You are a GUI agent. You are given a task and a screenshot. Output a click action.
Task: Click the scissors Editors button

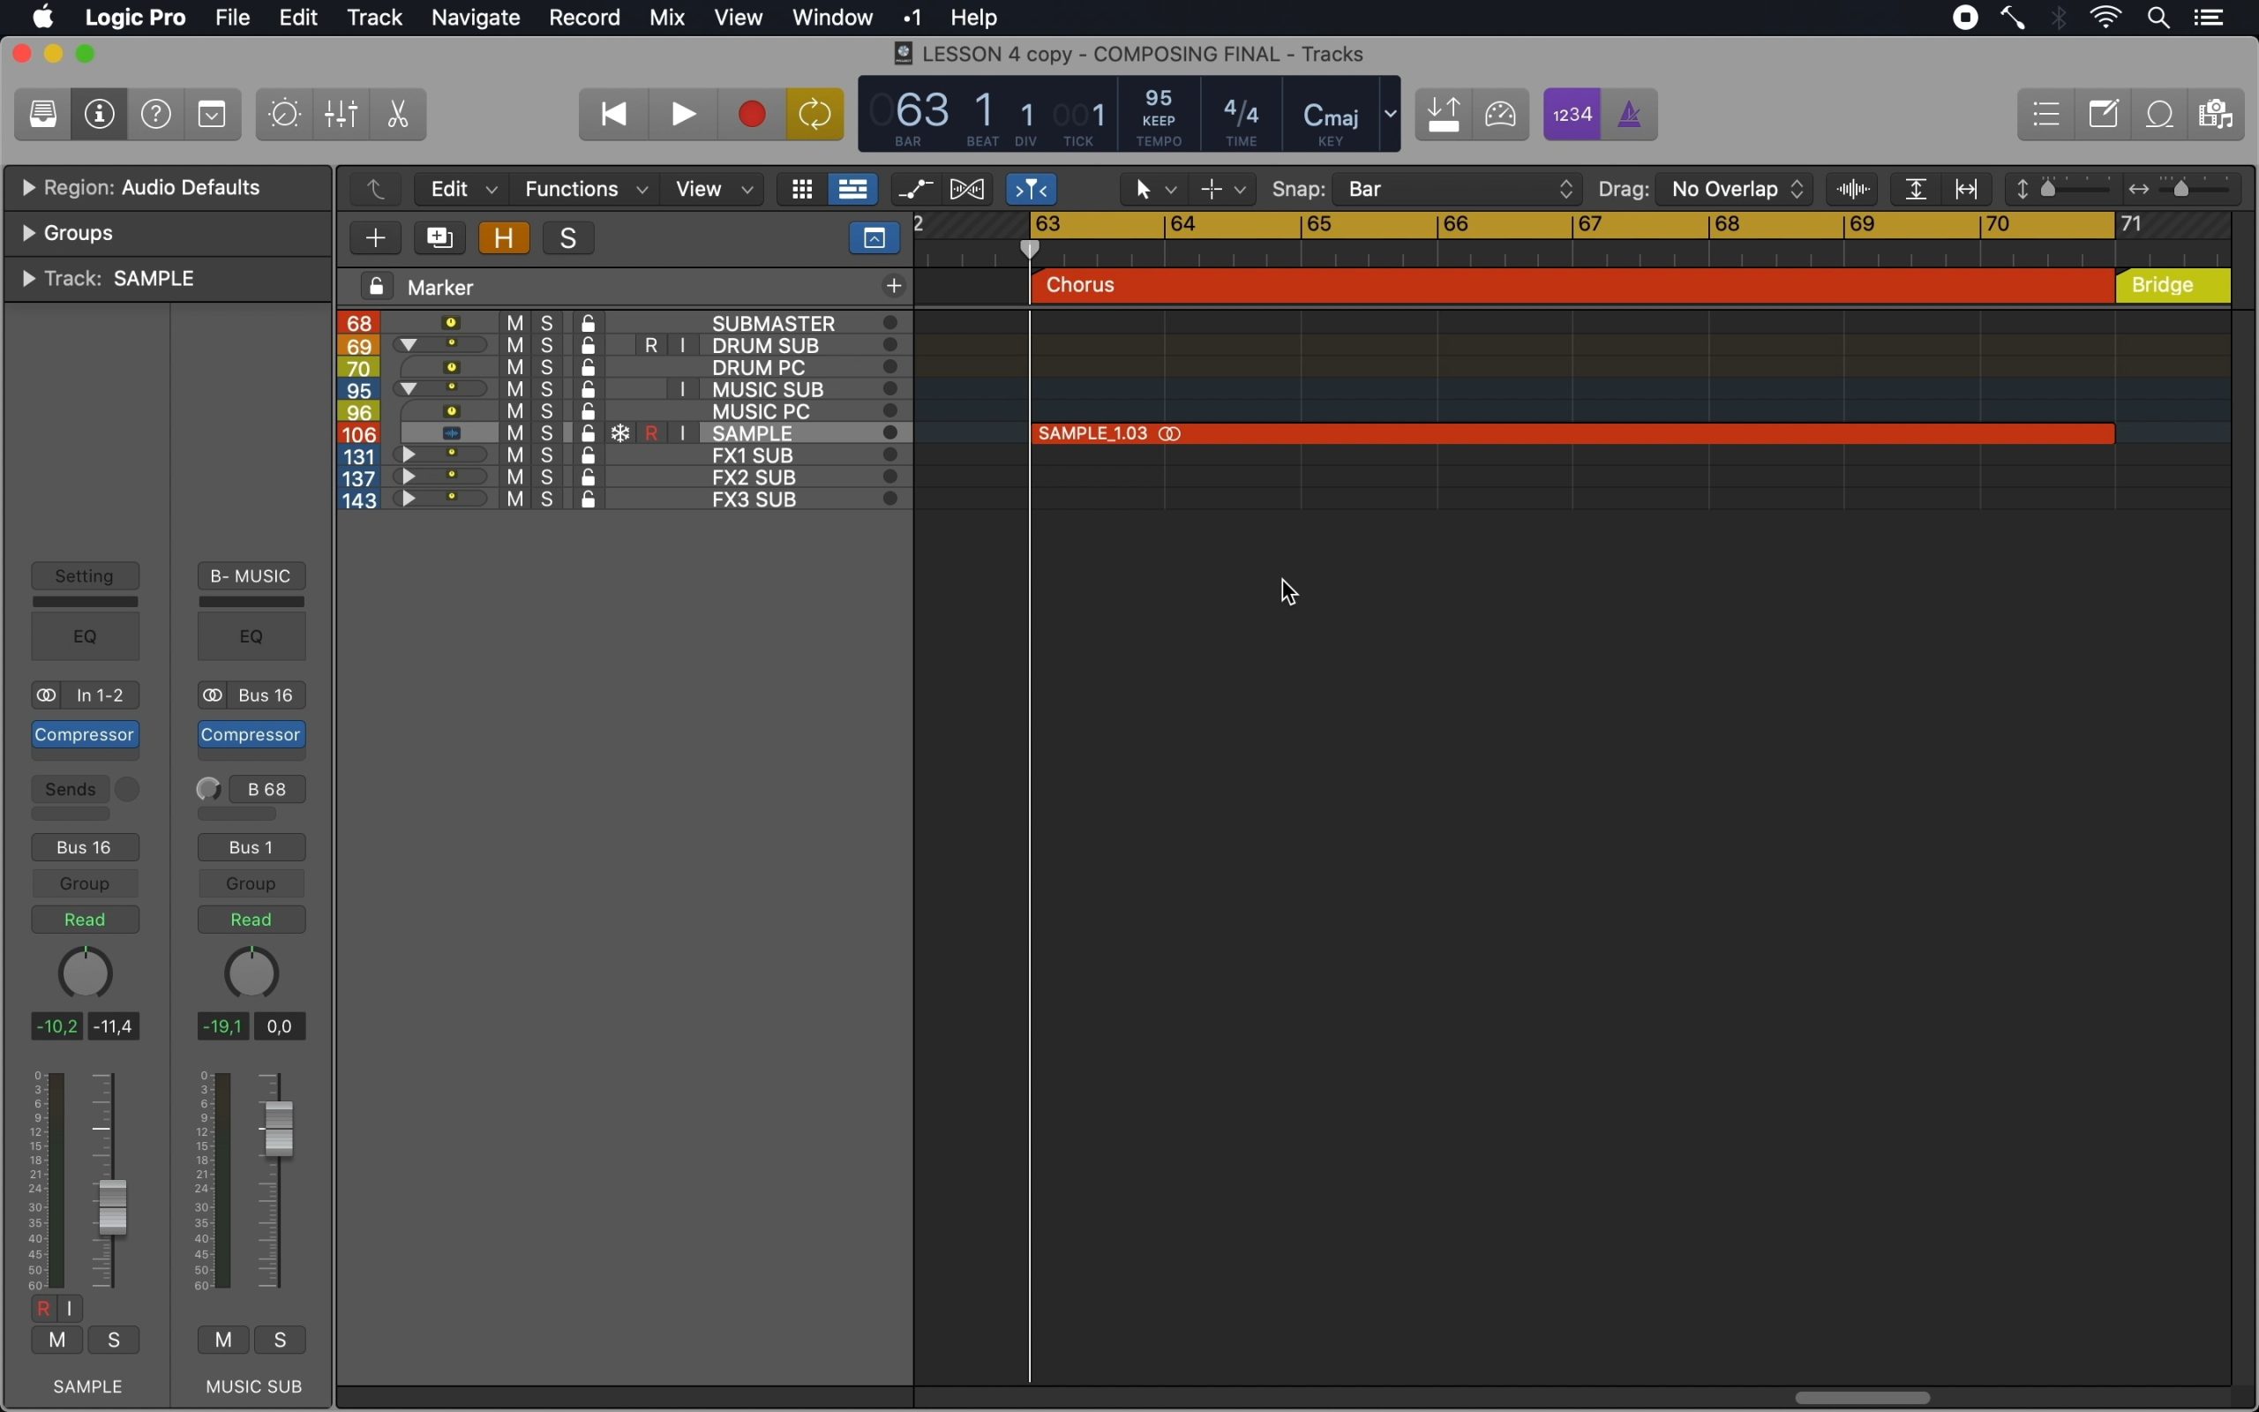399,115
